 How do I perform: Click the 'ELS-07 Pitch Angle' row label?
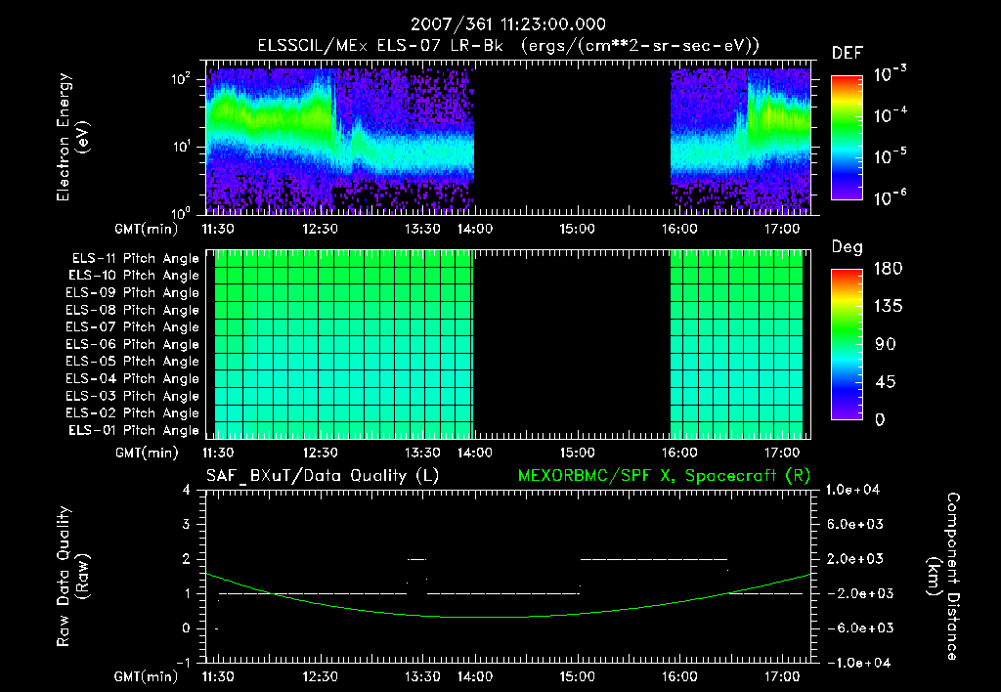pyautogui.click(x=133, y=327)
